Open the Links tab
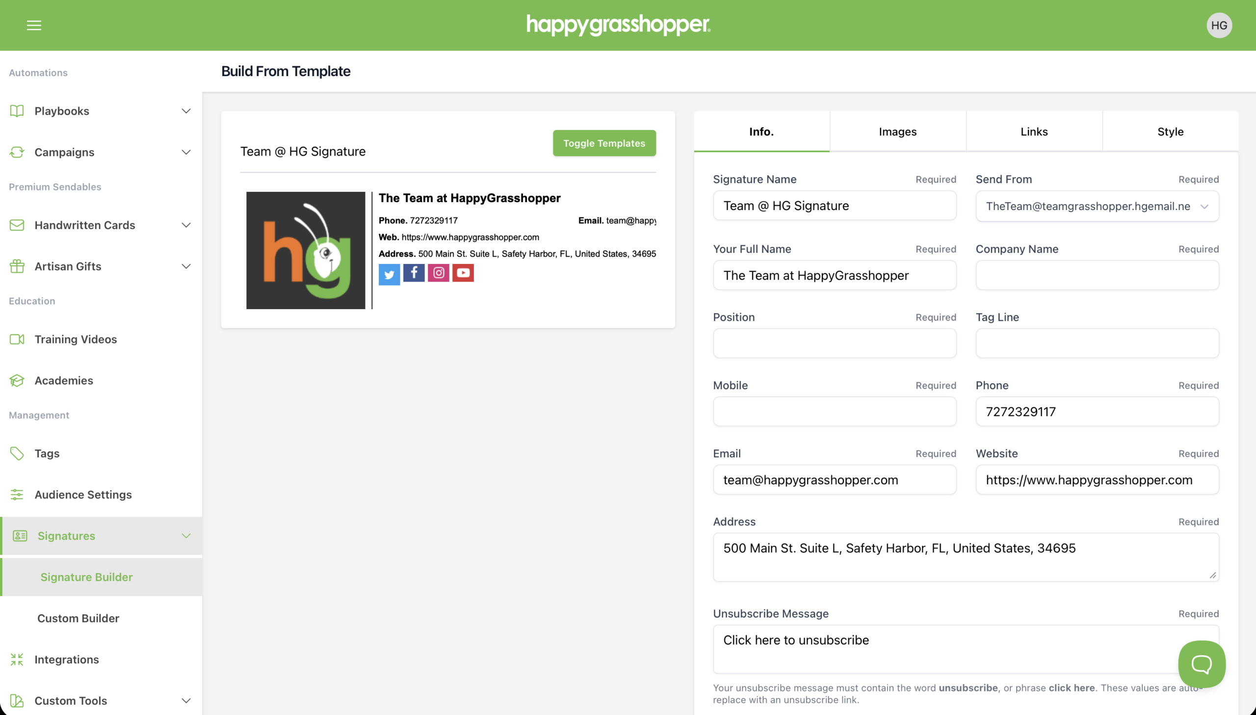The image size is (1256, 715). click(1034, 132)
